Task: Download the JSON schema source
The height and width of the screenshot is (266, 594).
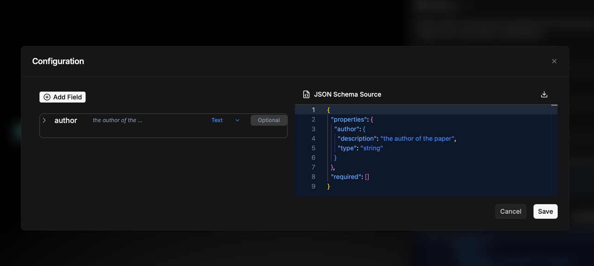Action: click(544, 94)
